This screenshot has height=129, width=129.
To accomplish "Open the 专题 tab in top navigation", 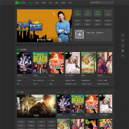I will pos(70,3).
